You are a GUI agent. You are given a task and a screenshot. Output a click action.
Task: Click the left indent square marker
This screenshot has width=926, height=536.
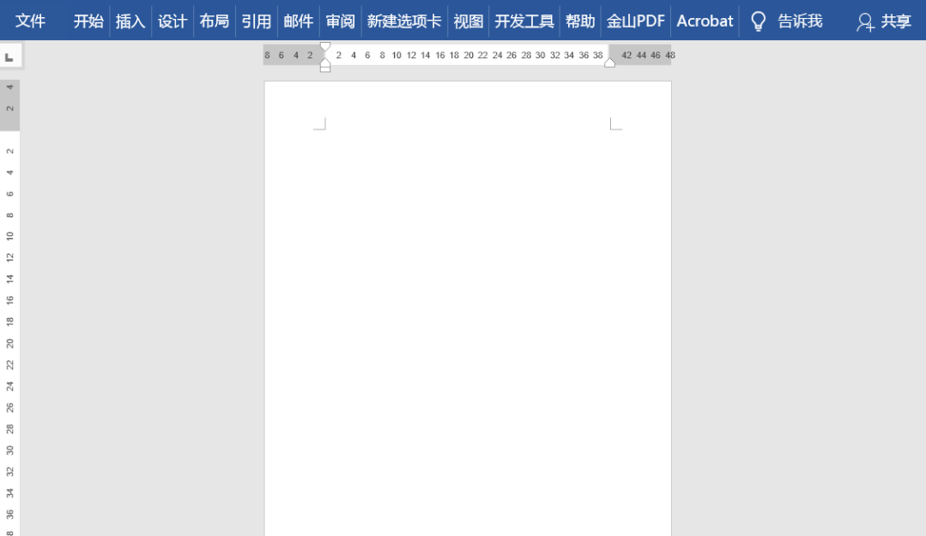pyautogui.click(x=324, y=69)
